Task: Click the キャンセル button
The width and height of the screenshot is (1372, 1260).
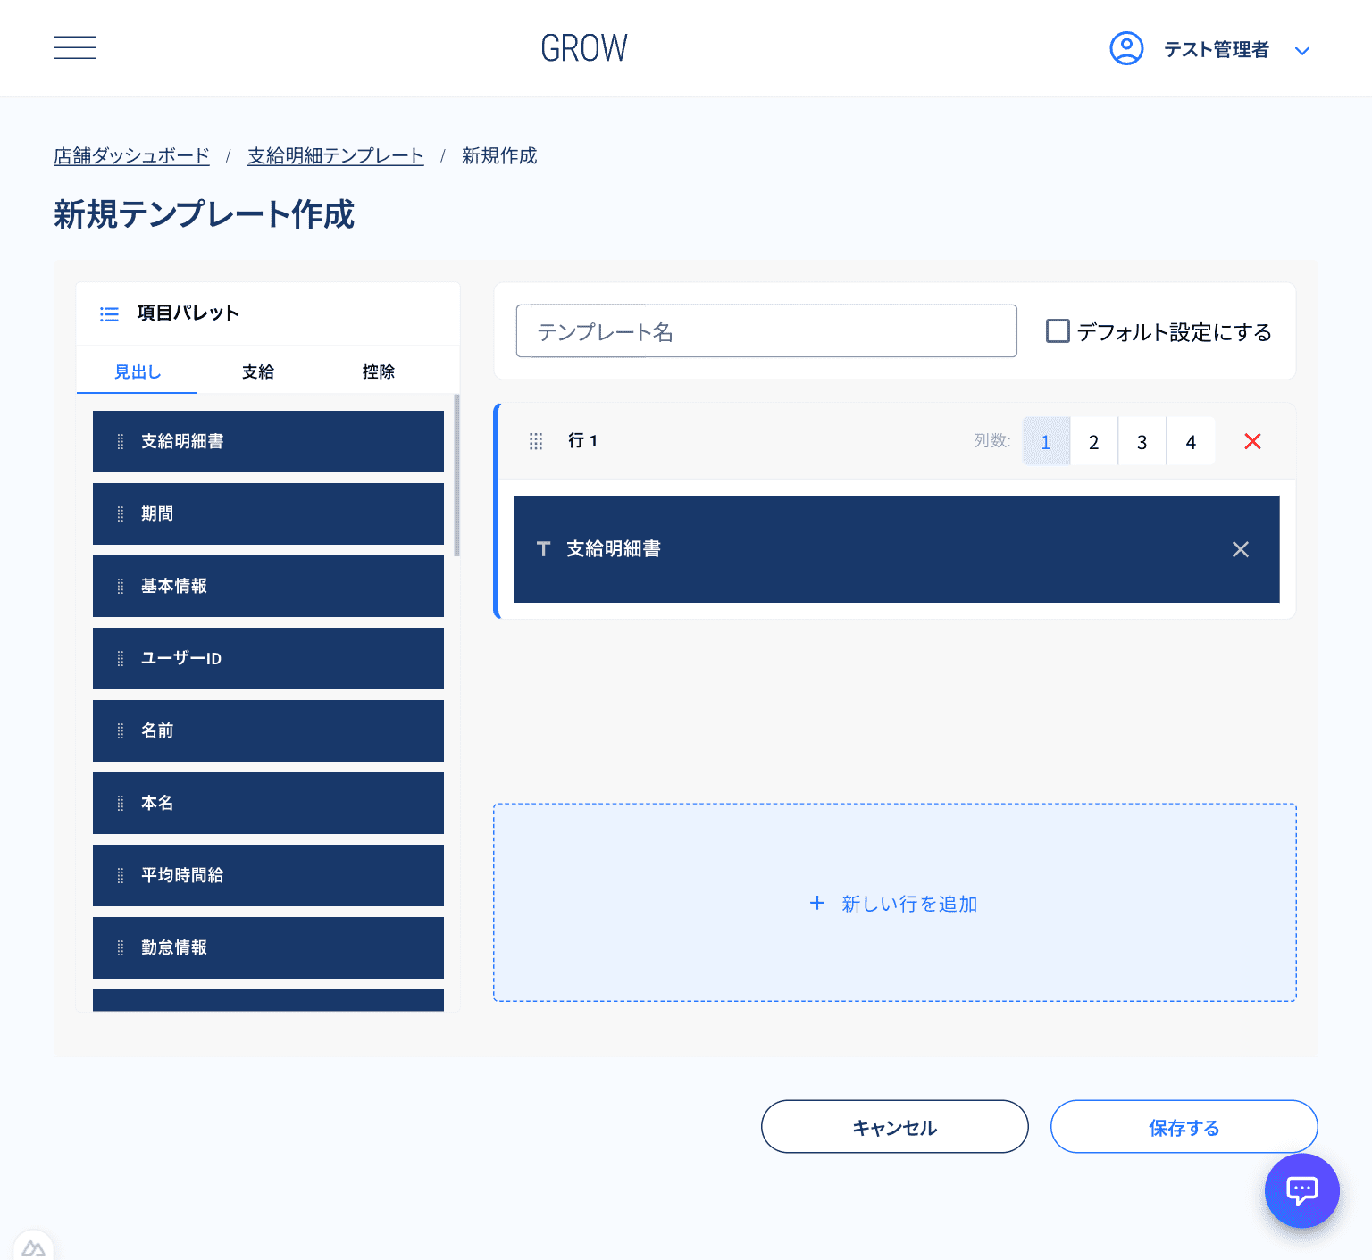Action: pos(894,1127)
